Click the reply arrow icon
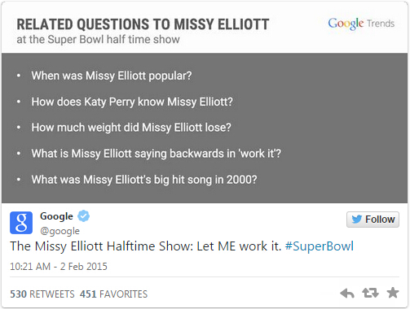Image resolution: width=410 pixels, height=309 pixels. click(347, 294)
